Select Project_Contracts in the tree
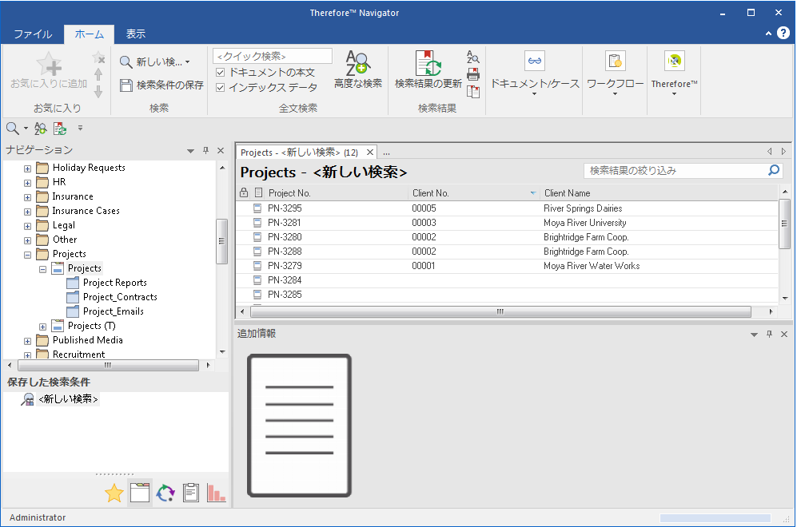797x527 pixels. [120, 297]
